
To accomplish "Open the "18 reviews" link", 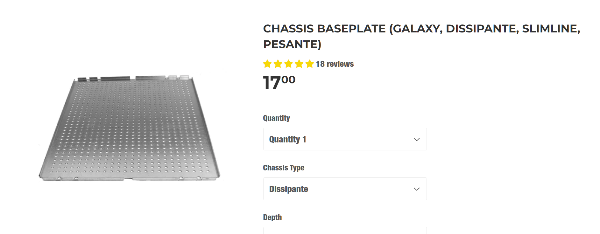I will pos(335,64).
